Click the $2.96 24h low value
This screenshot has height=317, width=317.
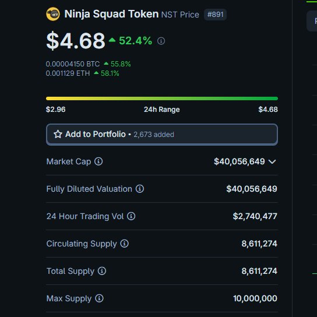coord(55,110)
